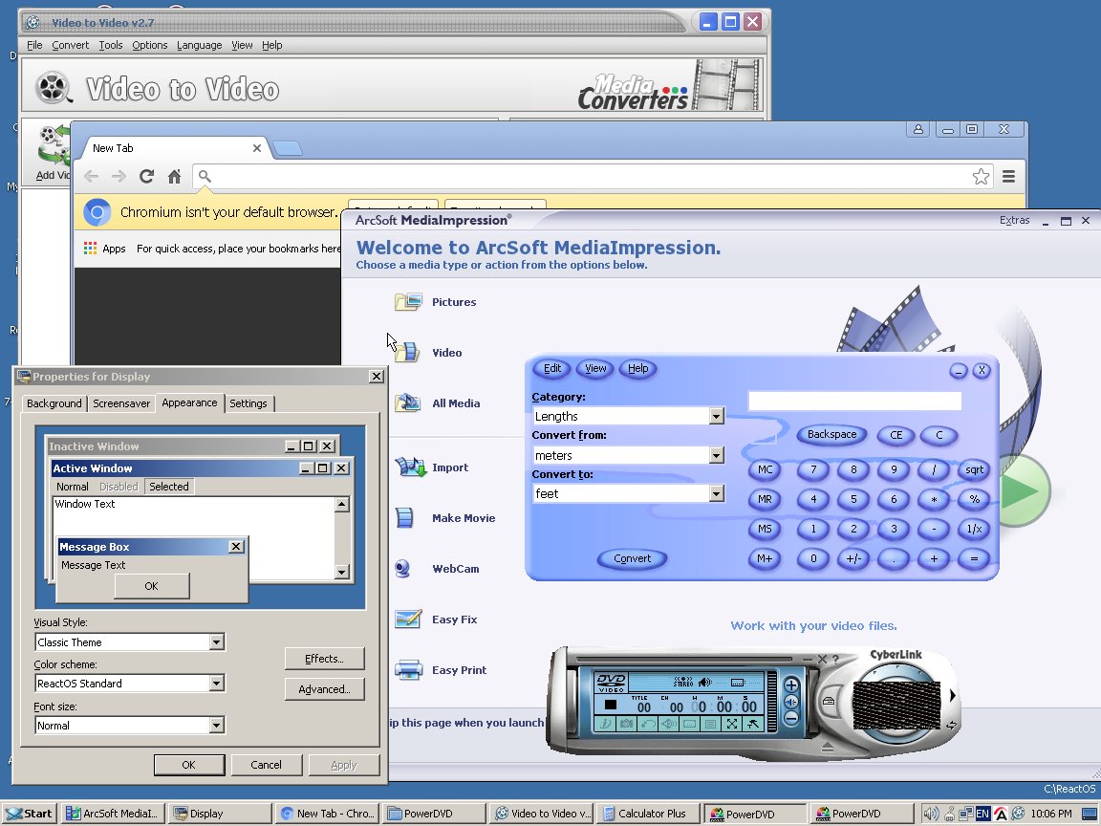The image size is (1101, 826).
Task: Click the Effects... button
Action: (324, 659)
